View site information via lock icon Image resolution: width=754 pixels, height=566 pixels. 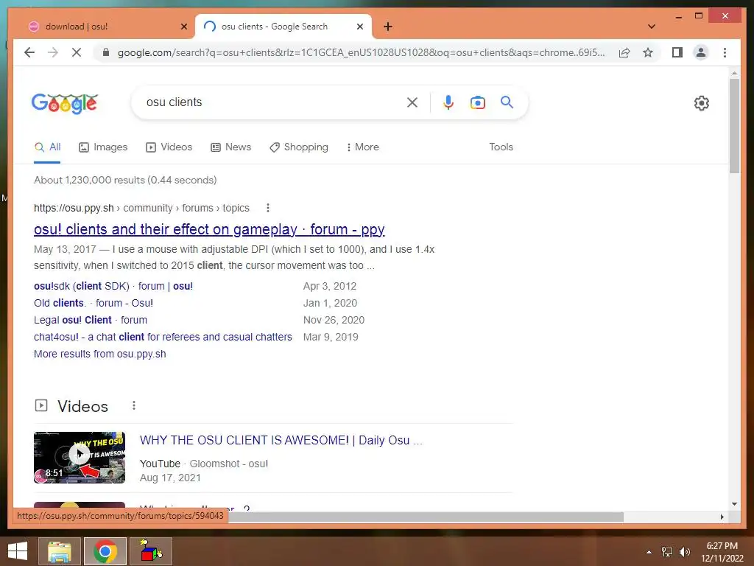(x=106, y=52)
